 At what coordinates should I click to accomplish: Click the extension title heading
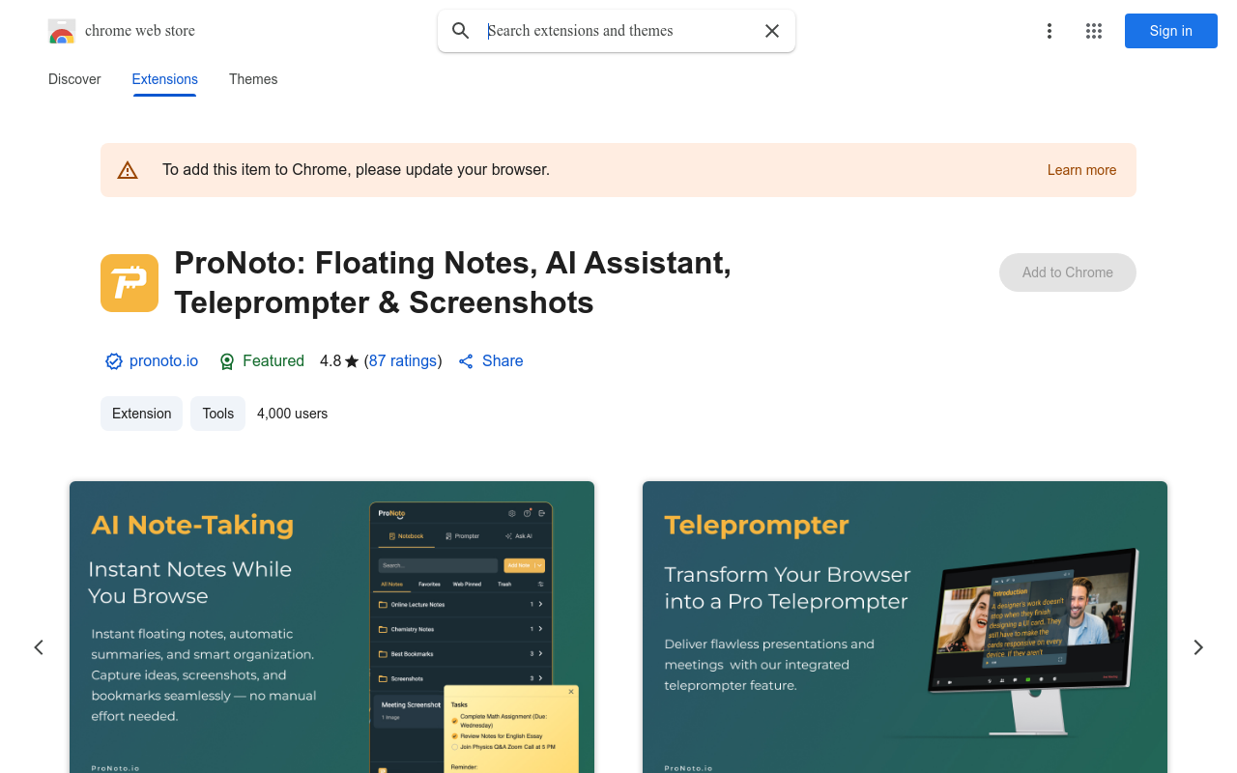tap(452, 282)
